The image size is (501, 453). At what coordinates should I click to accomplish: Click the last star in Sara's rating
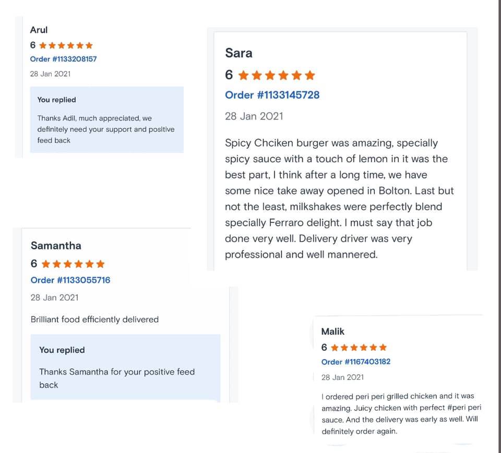(x=310, y=76)
